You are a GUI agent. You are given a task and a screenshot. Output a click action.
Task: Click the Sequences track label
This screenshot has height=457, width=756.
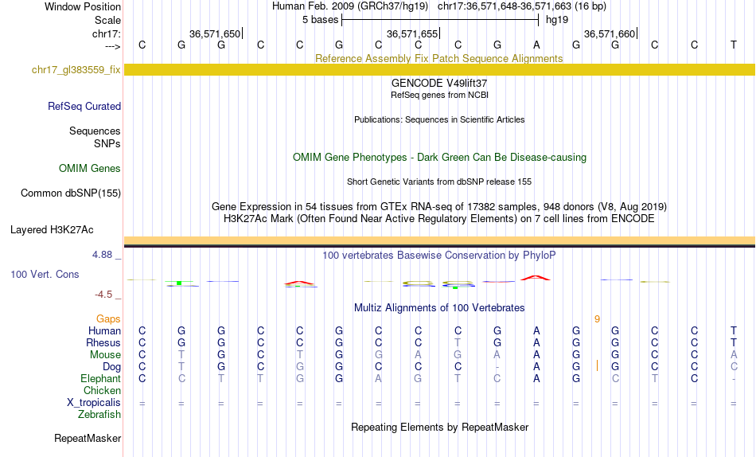click(95, 131)
